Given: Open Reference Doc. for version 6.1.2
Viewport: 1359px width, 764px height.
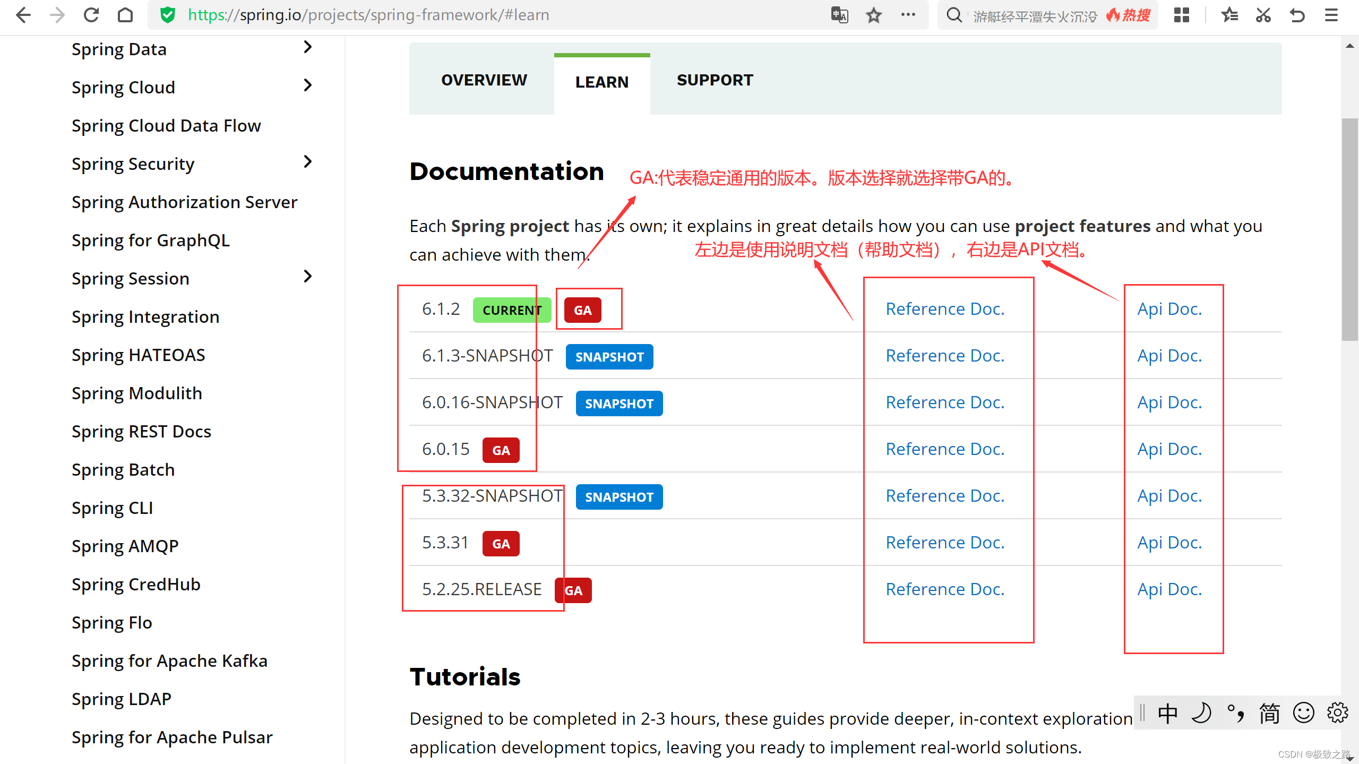Looking at the screenshot, I should 945,309.
